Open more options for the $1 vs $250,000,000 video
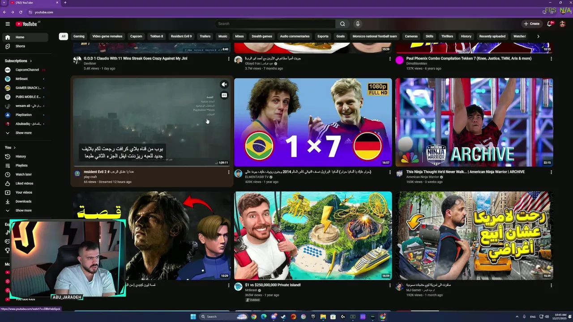Image resolution: width=573 pixels, height=322 pixels. [x=390, y=285]
